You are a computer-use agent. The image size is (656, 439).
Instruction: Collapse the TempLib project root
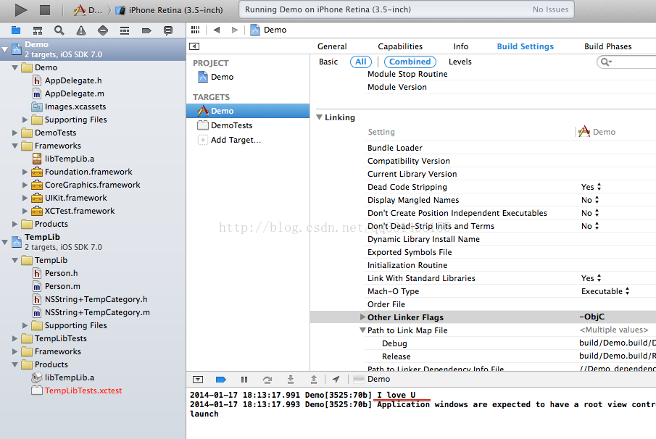[x=5, y=242]
